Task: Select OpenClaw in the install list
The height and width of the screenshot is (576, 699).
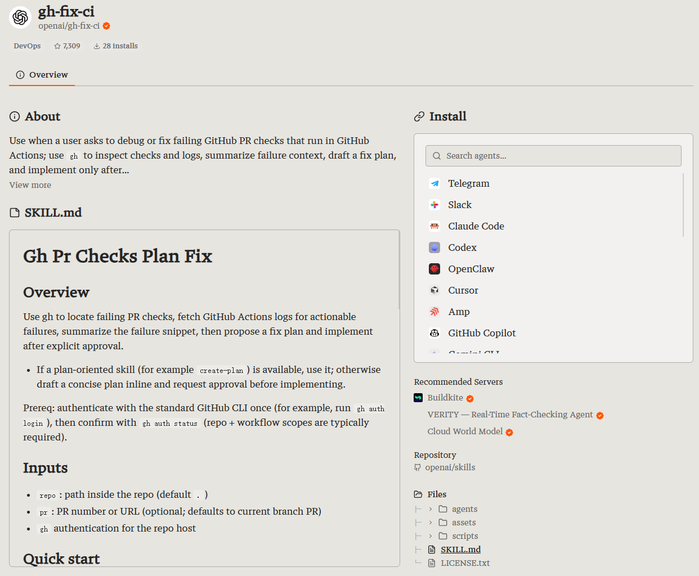Action: (554, 269)
